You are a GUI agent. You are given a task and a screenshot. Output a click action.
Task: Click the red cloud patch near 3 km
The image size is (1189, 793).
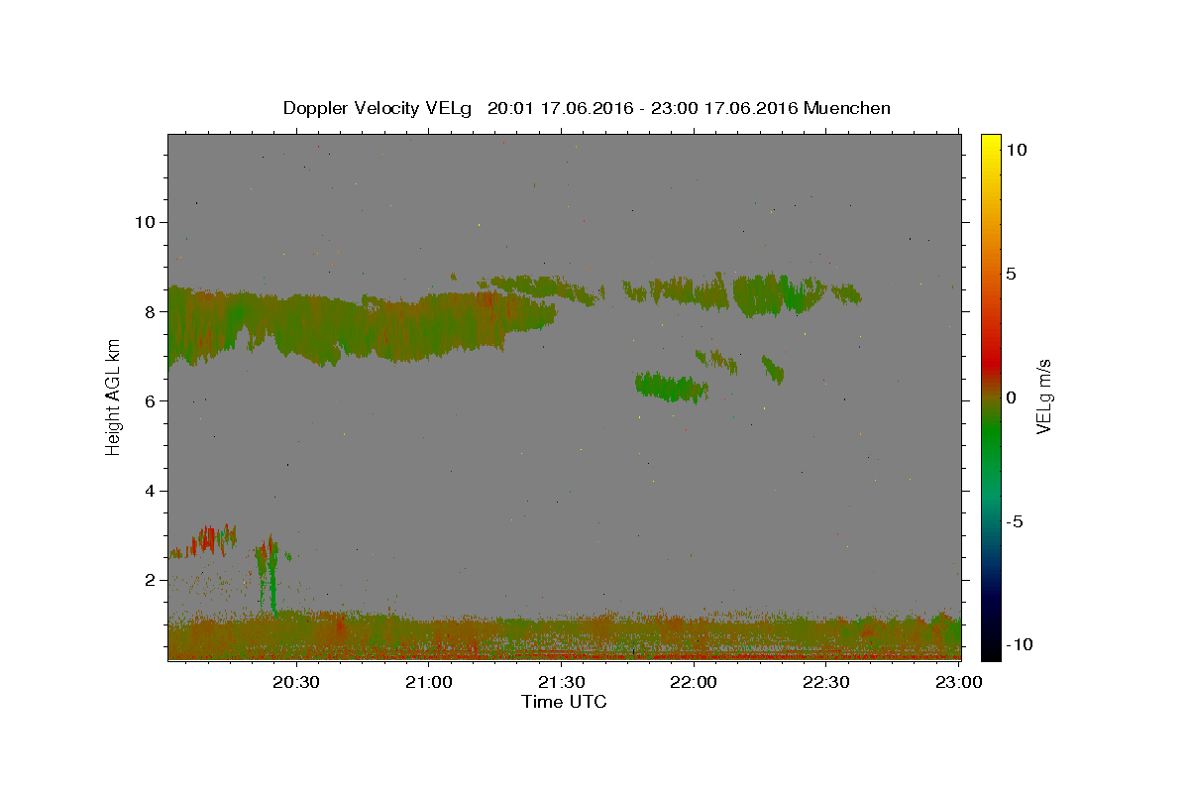(x=209, y=539)
